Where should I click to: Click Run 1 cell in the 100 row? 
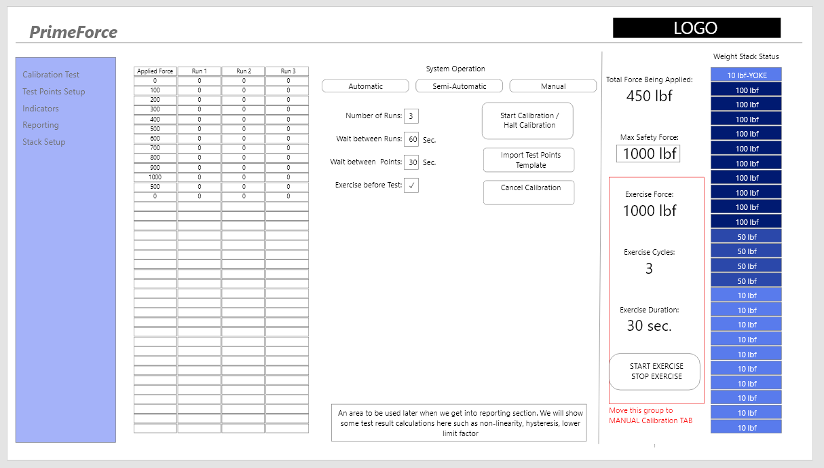pos(200,90)
